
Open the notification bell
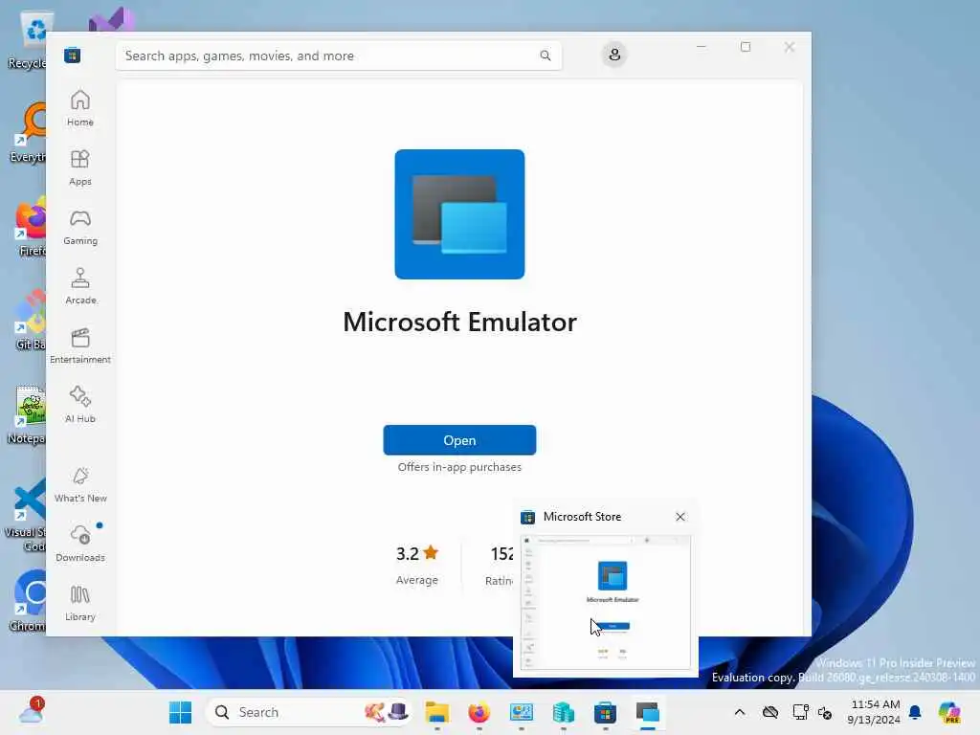(x=915, y=712)
